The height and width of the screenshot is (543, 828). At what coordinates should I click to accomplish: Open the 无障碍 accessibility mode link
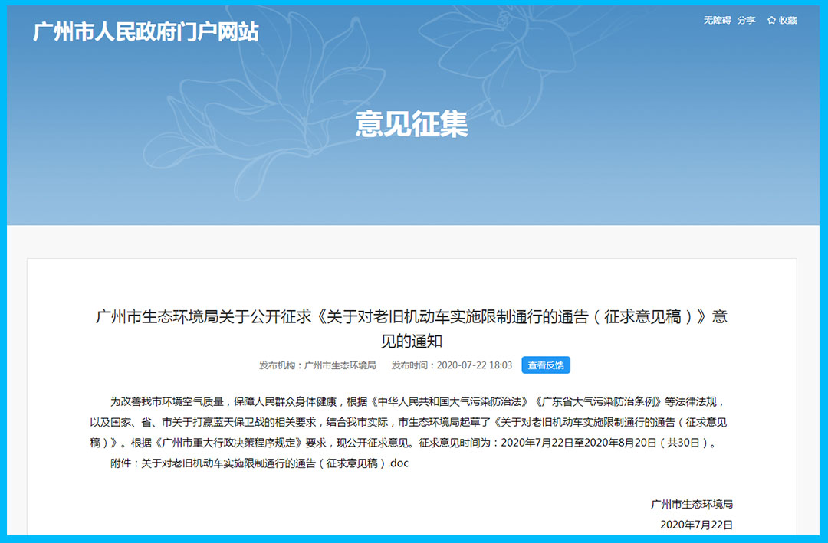tap(717, 21)
